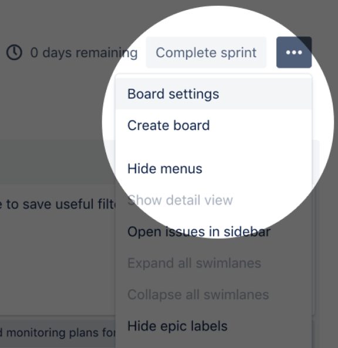The width and height of the screenshot is (338, 348).
Task: Click the Complete sprint button
Action: point(206,52)
